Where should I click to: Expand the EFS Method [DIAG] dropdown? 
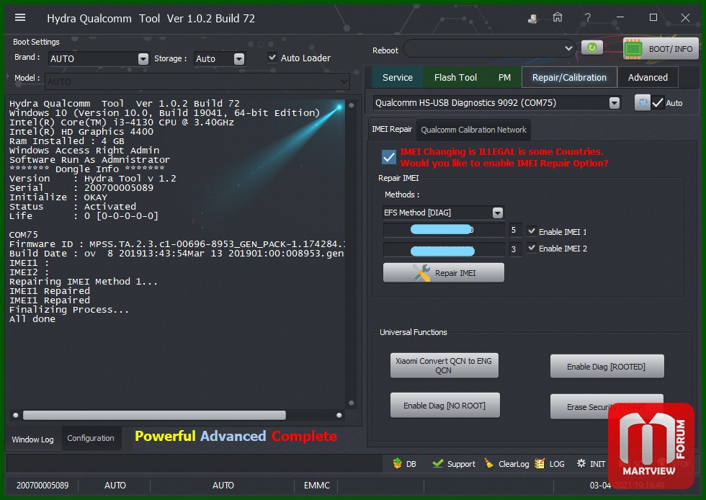(x=498, y=213)
